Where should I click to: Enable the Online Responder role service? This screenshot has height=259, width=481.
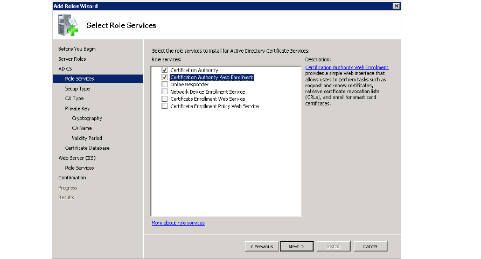[x=165, y=85]
